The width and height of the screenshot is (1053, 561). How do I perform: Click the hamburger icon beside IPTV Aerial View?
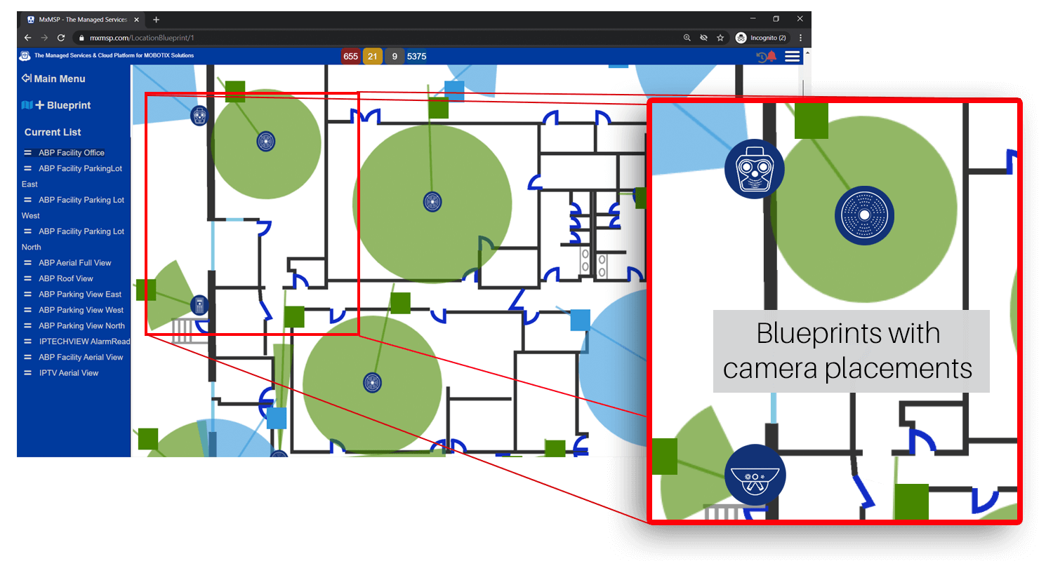coord(27,372)
